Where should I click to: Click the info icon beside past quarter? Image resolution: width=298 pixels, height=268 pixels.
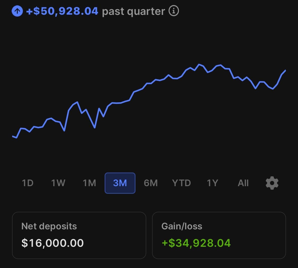point(174,11)
